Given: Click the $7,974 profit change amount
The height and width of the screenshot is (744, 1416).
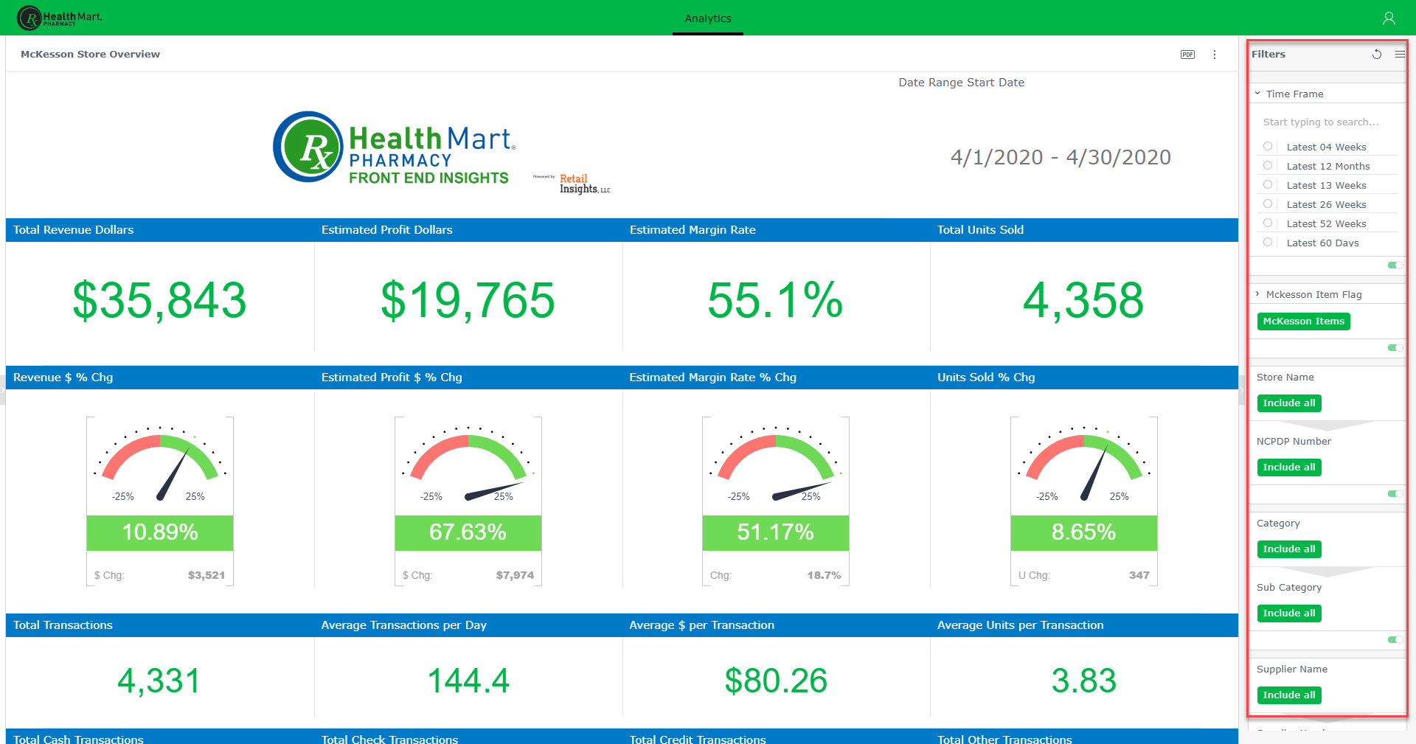Looking at the screenshot, I should pos(515,575).
